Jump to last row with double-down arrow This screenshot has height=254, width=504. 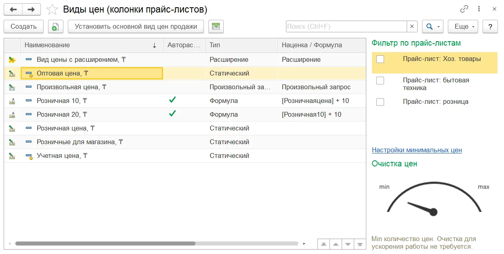pos(360,244)
